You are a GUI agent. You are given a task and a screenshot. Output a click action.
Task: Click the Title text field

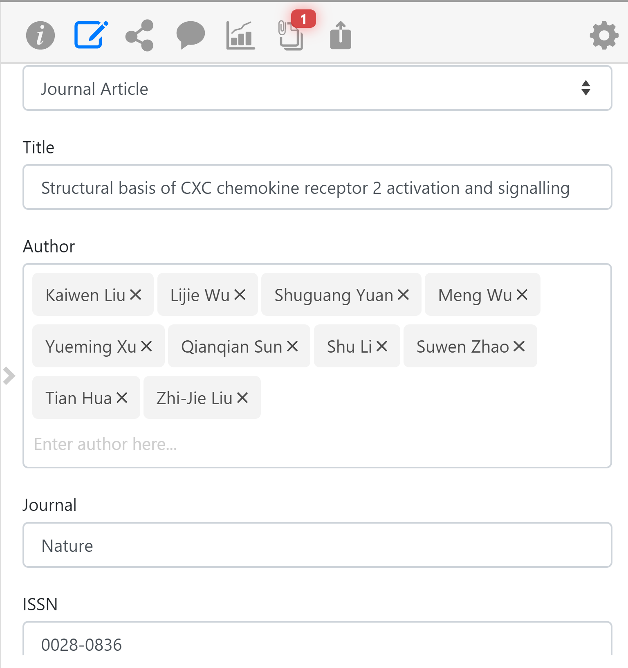(317, 187)
